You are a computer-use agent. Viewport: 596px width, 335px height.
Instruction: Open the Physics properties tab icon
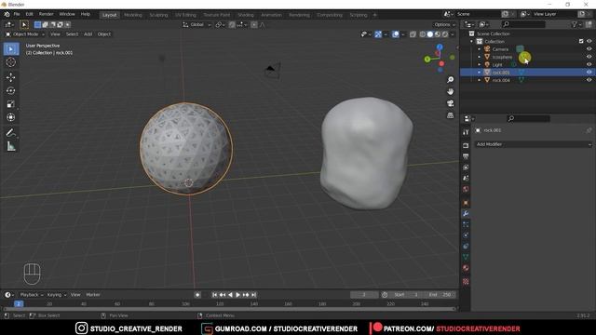(x=466, y=235)
